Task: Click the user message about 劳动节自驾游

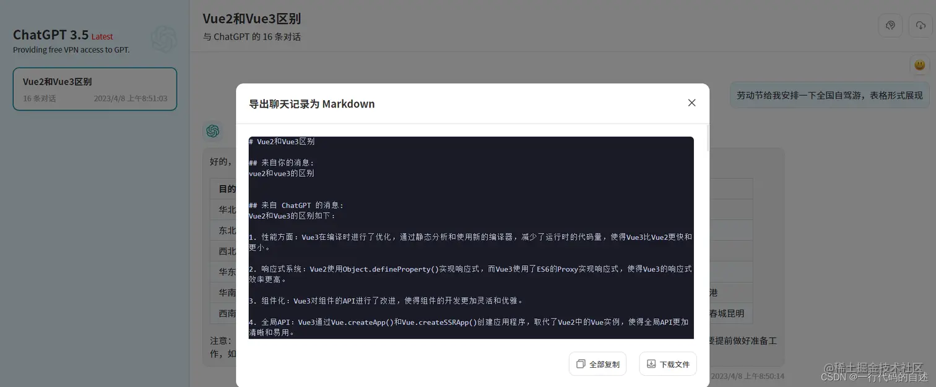Action: coord(830,95)
